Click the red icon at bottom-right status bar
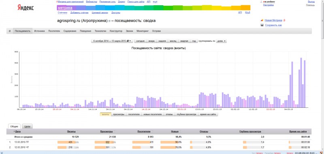 (322, 152)
